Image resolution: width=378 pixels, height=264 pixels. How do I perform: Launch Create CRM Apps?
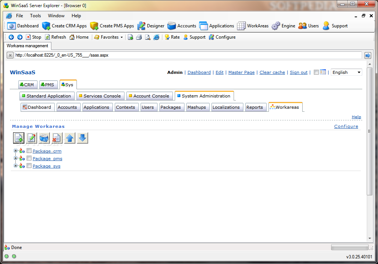(x=64, y=26)
